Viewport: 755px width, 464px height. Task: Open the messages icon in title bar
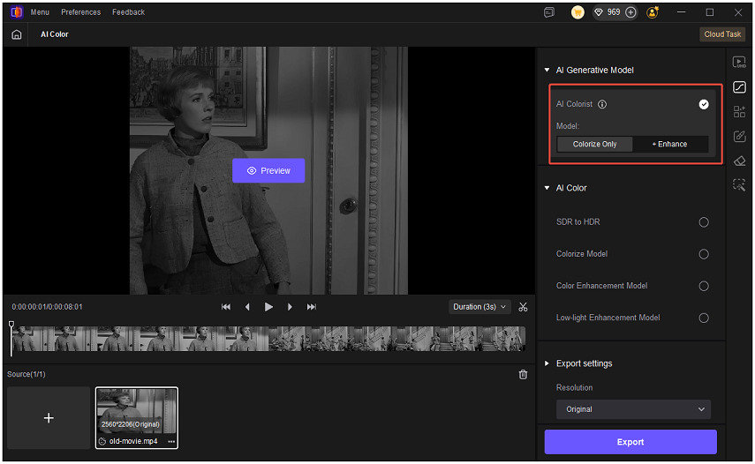pos(549,12)
